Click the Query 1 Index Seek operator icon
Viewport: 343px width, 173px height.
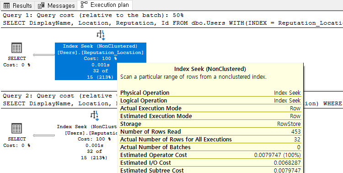pyautogui.click(x=101, y=35)
